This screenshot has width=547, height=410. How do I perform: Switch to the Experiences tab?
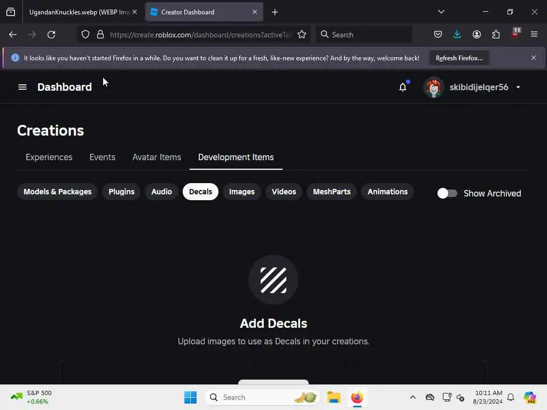[49, 157]
